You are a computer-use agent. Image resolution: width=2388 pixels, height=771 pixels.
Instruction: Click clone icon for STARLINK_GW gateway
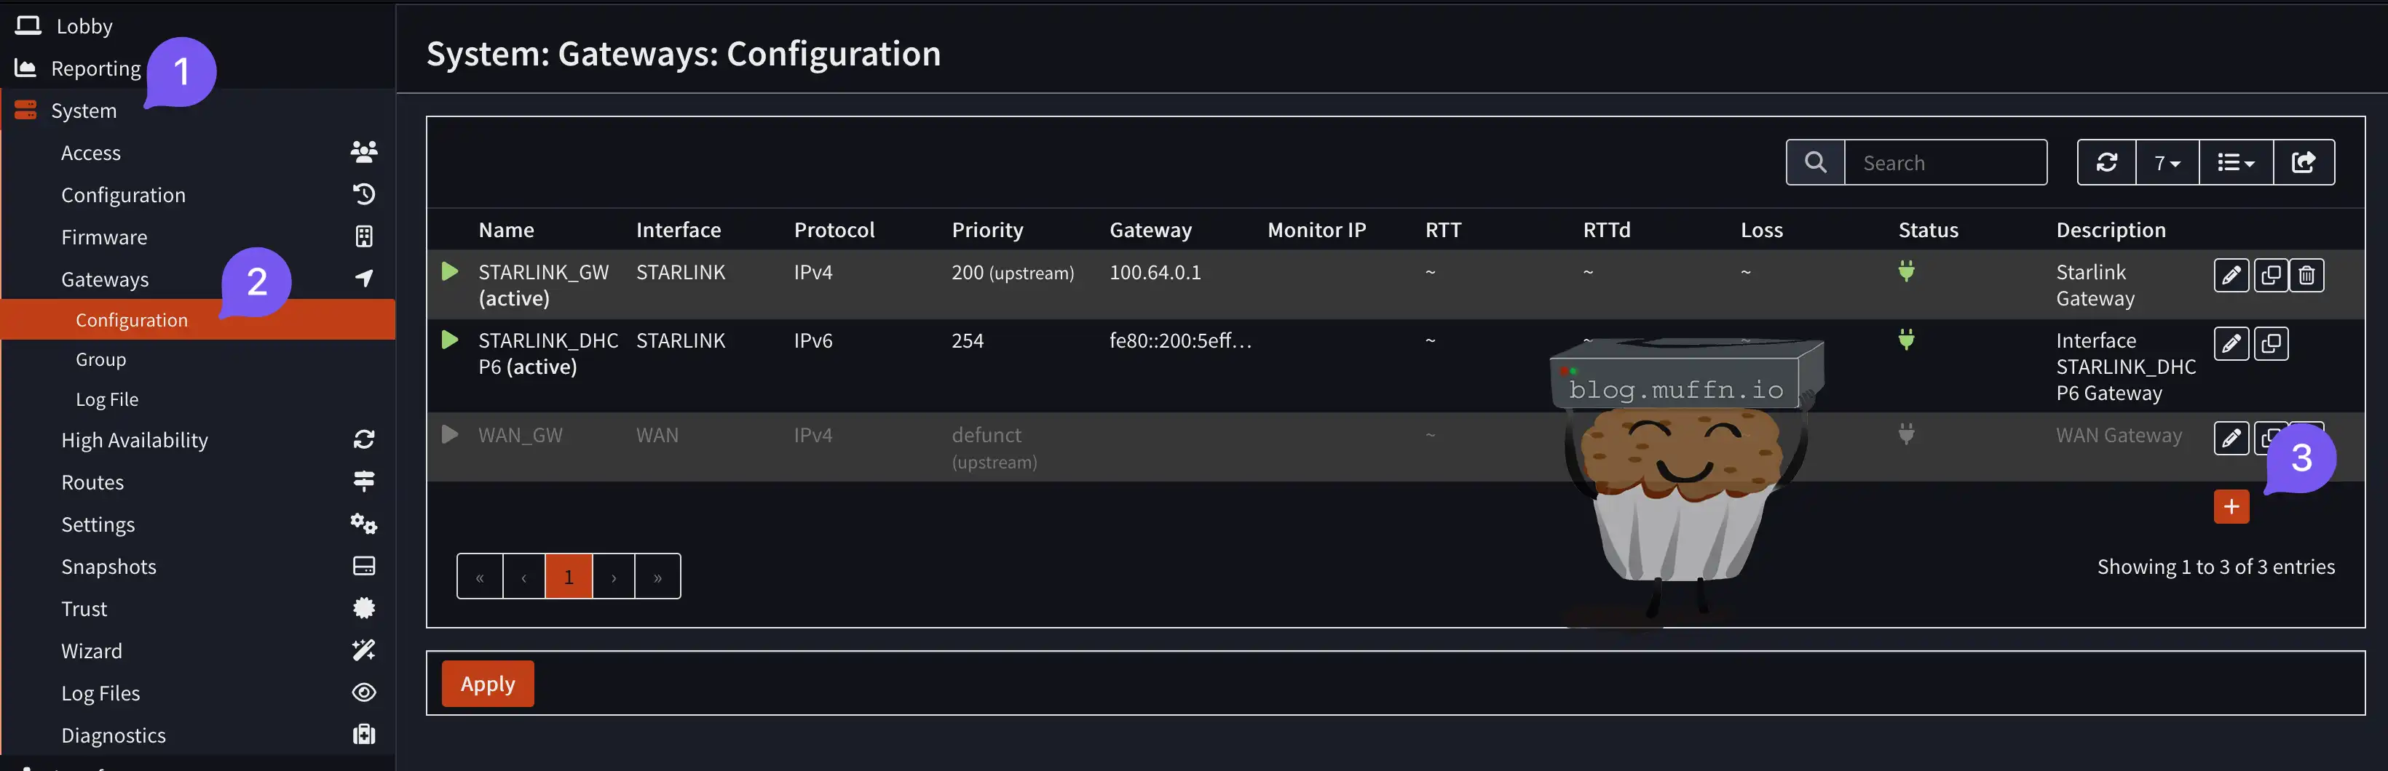2270,275
